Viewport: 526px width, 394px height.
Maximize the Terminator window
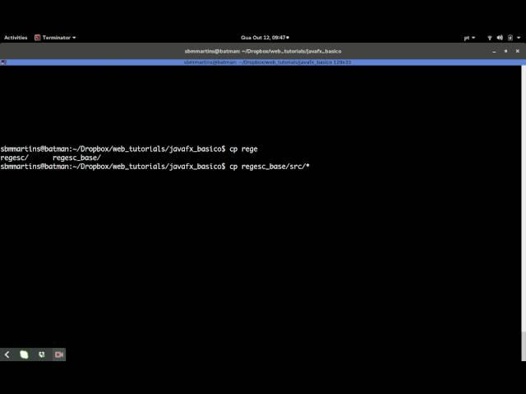(x=506, y=51)
